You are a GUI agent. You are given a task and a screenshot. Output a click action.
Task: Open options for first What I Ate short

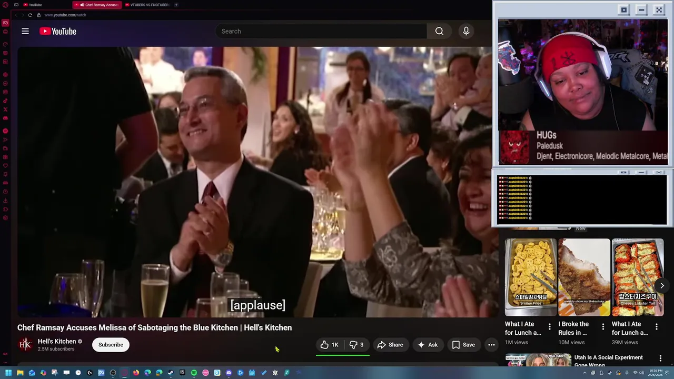pyautogui.click(x=549, y=327)
